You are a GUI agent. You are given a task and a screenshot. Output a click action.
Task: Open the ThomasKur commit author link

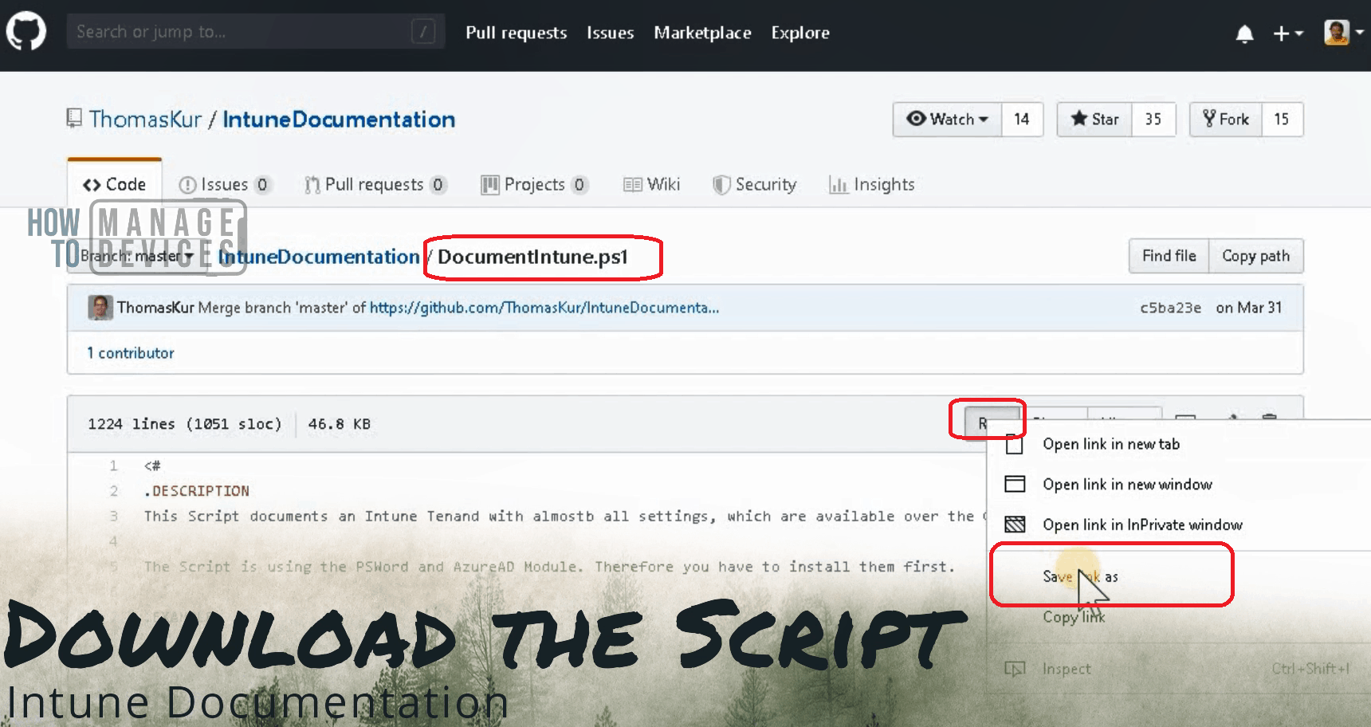(x=155, y=308)
